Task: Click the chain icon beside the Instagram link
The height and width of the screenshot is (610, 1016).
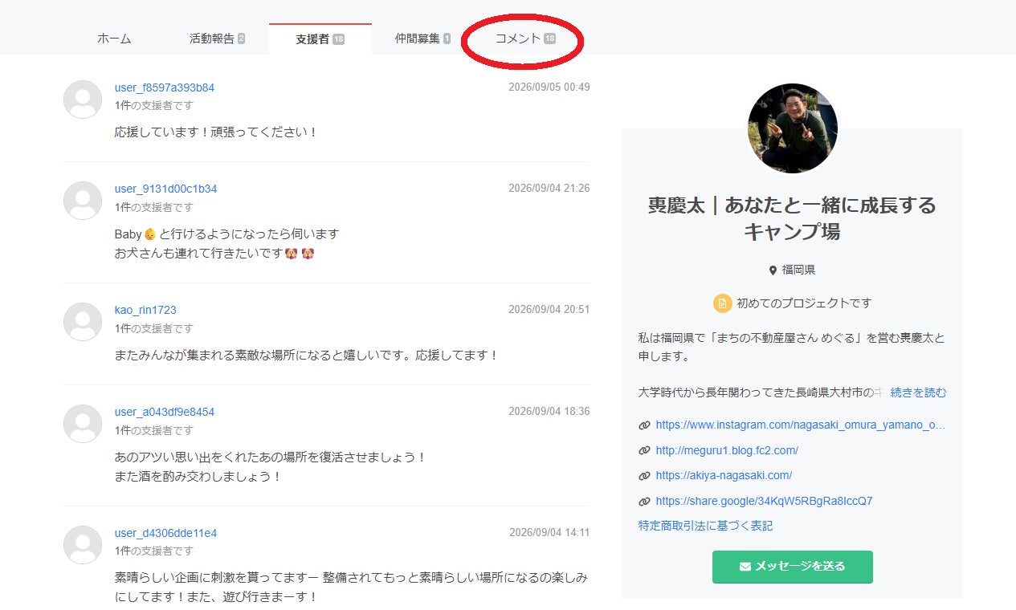Action: [x=644, y=425]
